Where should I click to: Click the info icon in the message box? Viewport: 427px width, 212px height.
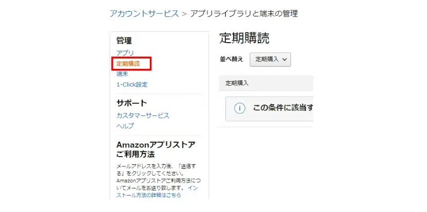(240, 108)
